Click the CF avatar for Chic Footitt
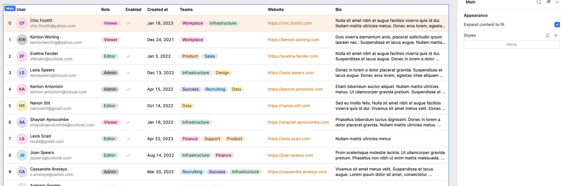 [22, 23]
